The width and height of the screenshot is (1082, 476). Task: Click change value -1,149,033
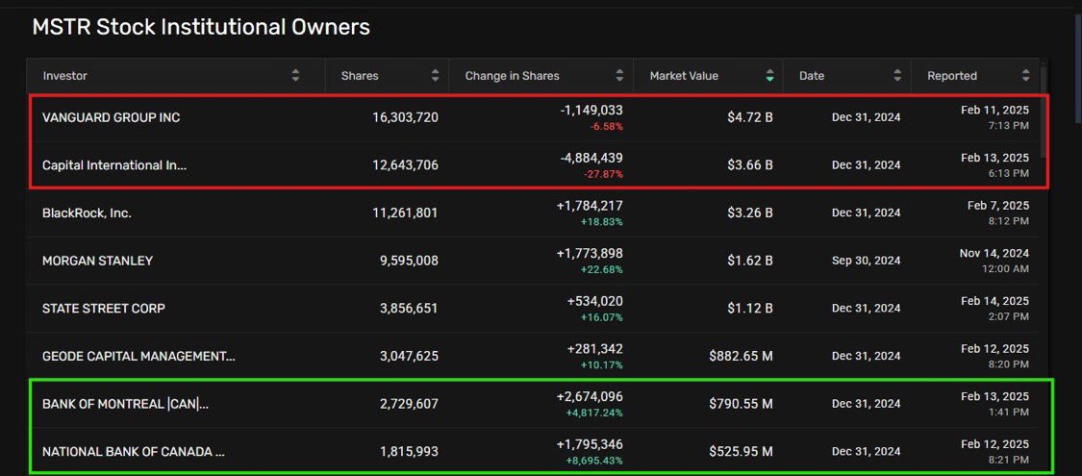coord(591,111)
